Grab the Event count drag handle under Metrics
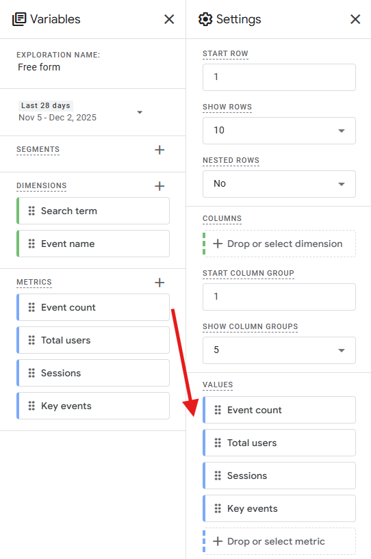This screenshot has height=559, width=371. click(x=31, y=307)
